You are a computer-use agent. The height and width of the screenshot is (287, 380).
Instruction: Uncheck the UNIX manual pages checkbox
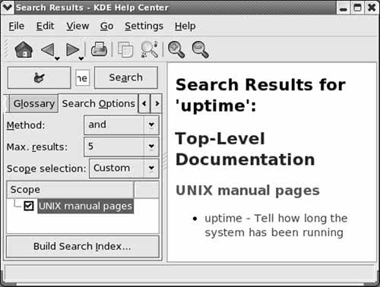(28, 206)
